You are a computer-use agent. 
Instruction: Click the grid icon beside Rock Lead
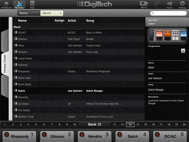pos(16,77)
